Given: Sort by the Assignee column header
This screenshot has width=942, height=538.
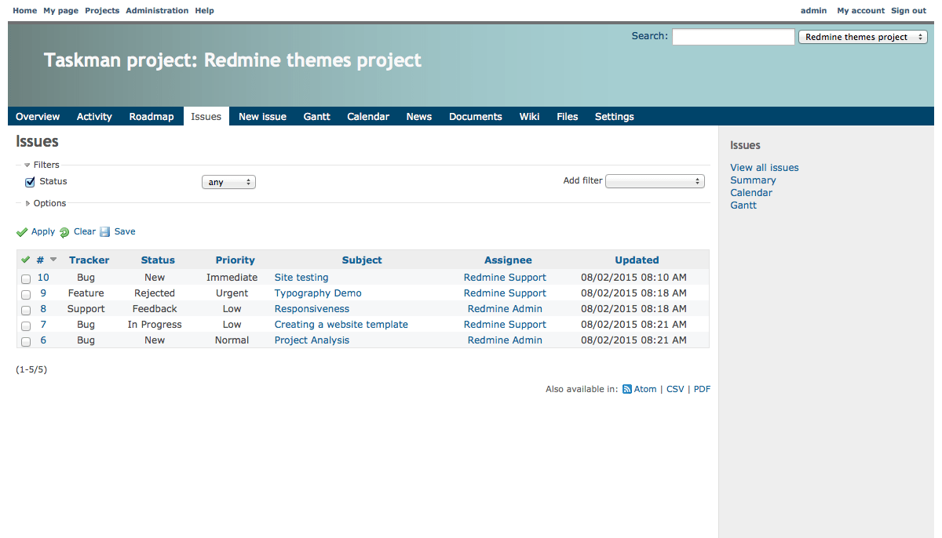Looking at the screenshot, I should [508, 260].
